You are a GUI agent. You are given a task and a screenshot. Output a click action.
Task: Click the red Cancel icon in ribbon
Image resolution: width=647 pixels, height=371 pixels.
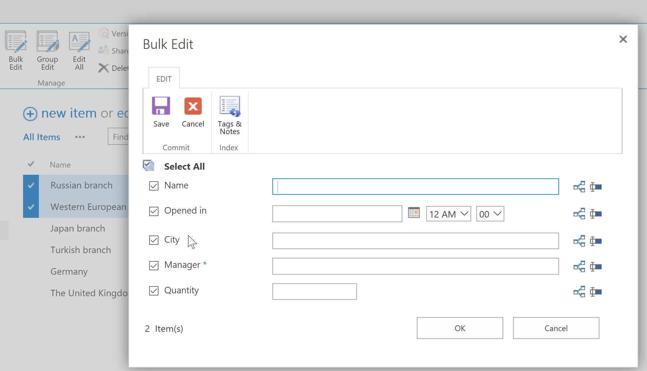193,106
